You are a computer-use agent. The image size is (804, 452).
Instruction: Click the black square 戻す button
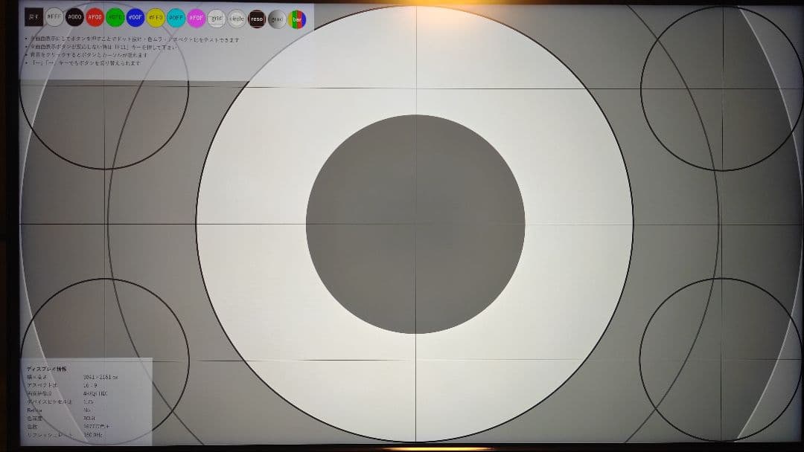point(33,17)
